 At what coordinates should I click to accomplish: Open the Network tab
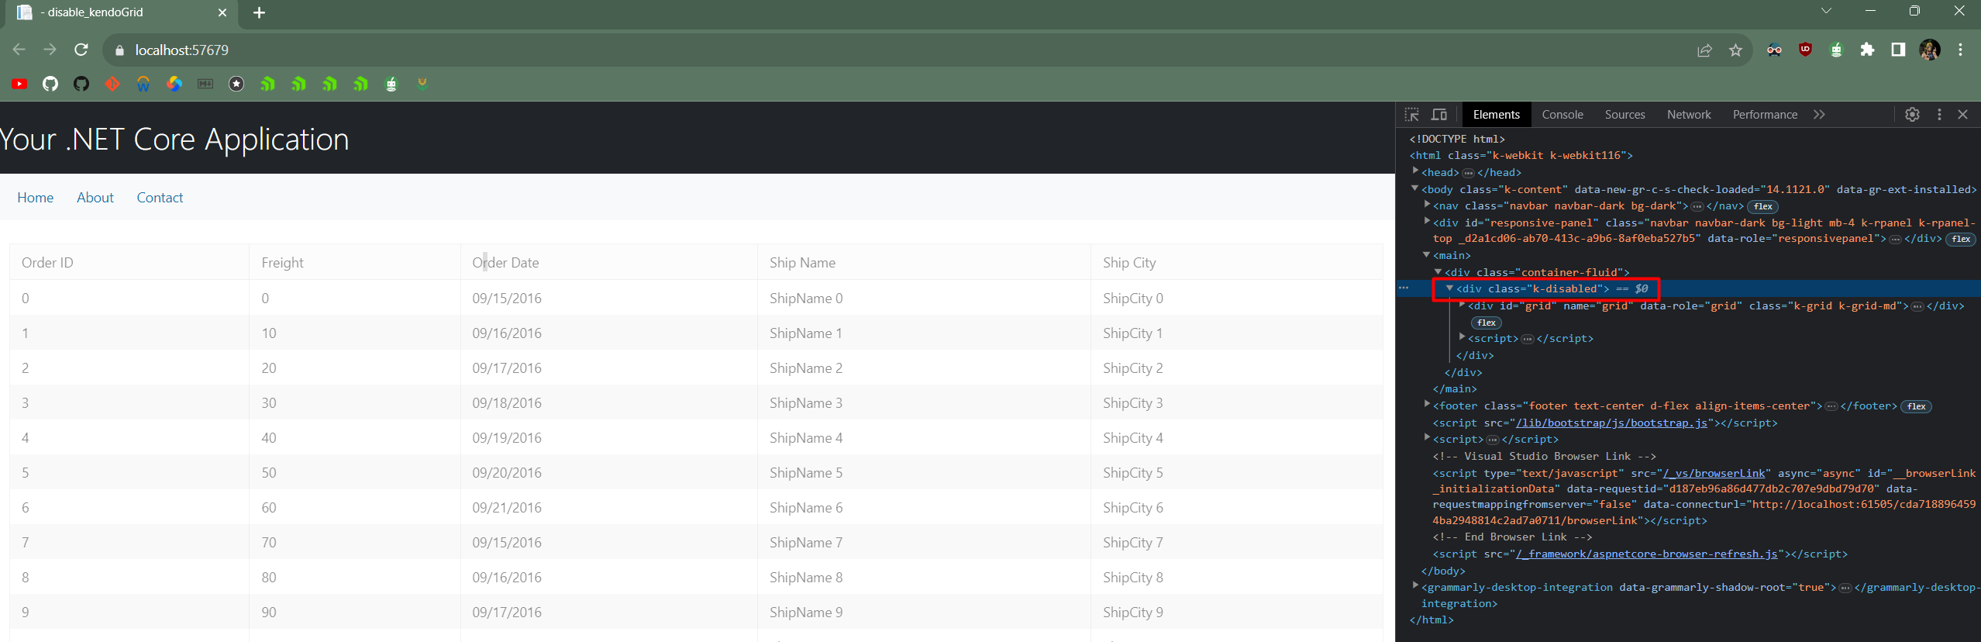point(1688,115)
